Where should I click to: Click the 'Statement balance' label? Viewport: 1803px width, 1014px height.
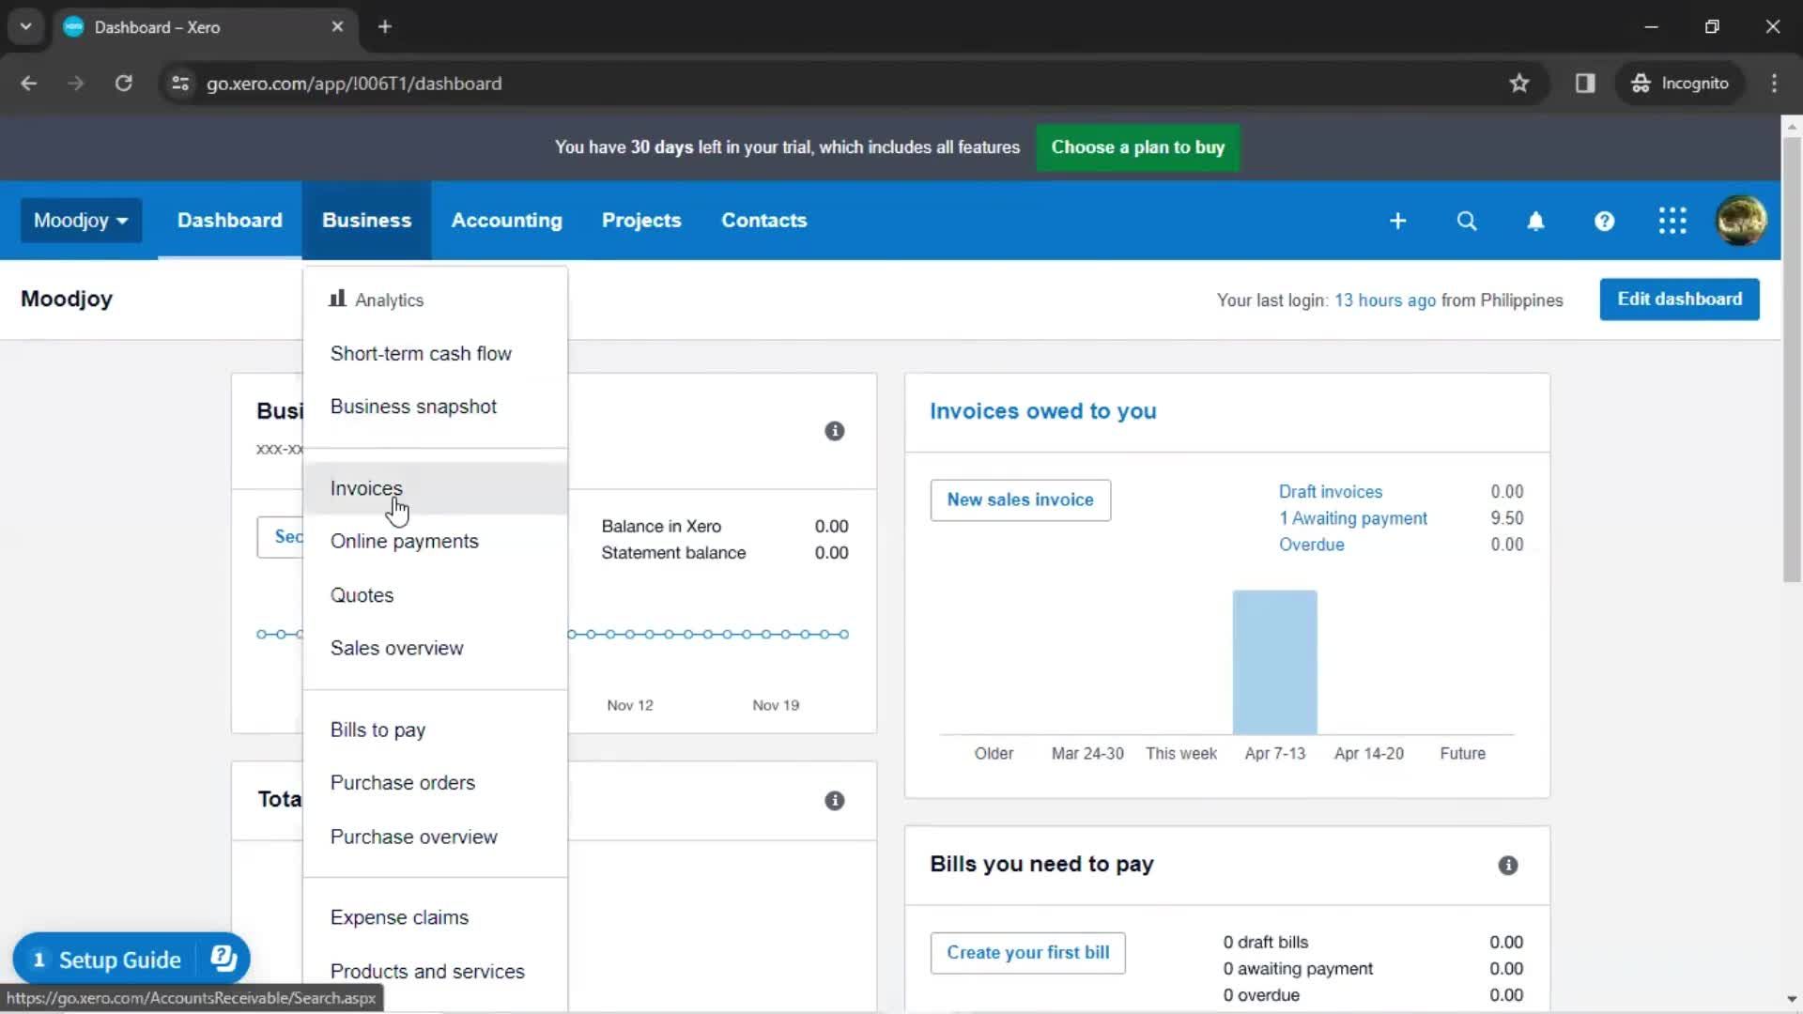click(x=673, y=553)
